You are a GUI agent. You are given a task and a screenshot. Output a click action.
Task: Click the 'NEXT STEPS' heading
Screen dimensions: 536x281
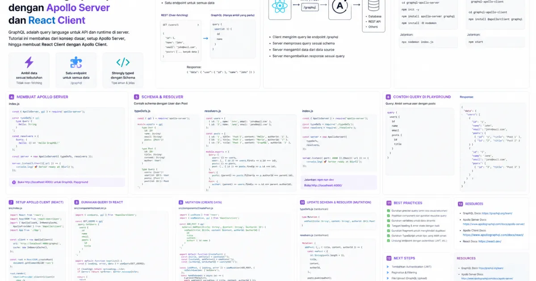click(x=404, y=258)
